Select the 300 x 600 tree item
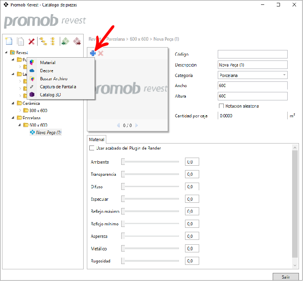Image resolution: width=303 pixels, height=283 pixels. (x=38, y=110)
